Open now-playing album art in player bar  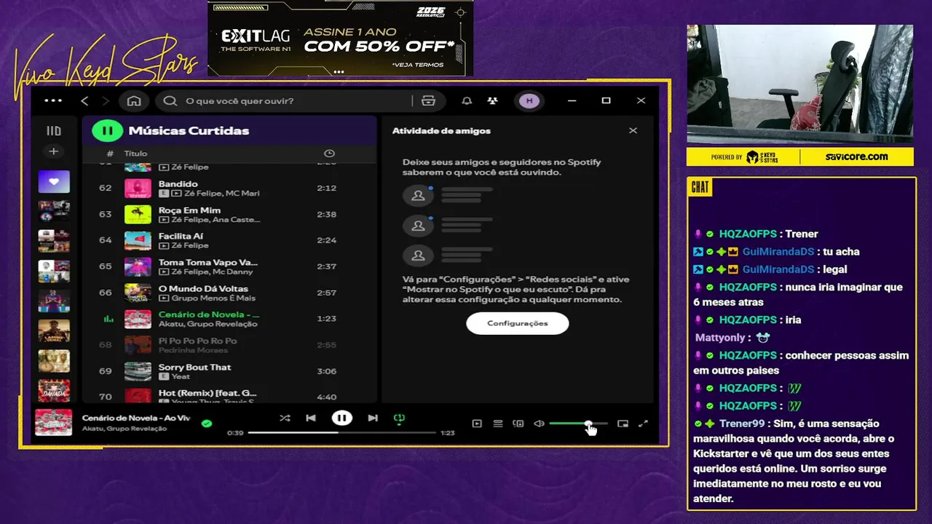(54, 423)
